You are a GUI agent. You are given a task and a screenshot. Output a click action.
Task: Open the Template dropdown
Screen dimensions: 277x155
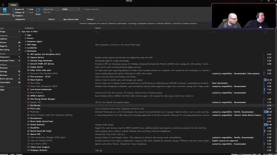pos(18,15)
